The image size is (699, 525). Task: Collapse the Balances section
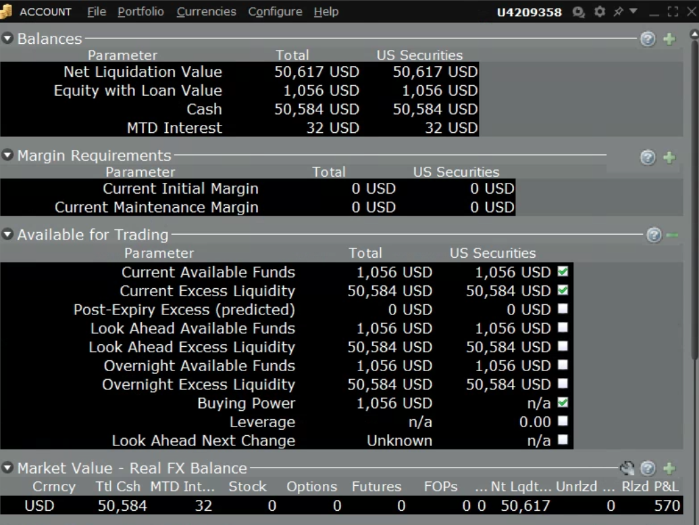point(8,38)
